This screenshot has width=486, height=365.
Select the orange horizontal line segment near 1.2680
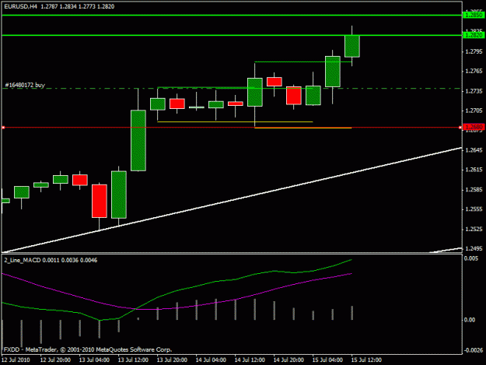(303, 128)
